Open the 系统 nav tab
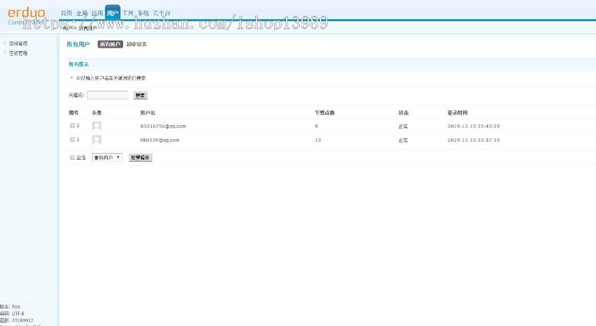 pyautogui.click(x=143, y=13)
